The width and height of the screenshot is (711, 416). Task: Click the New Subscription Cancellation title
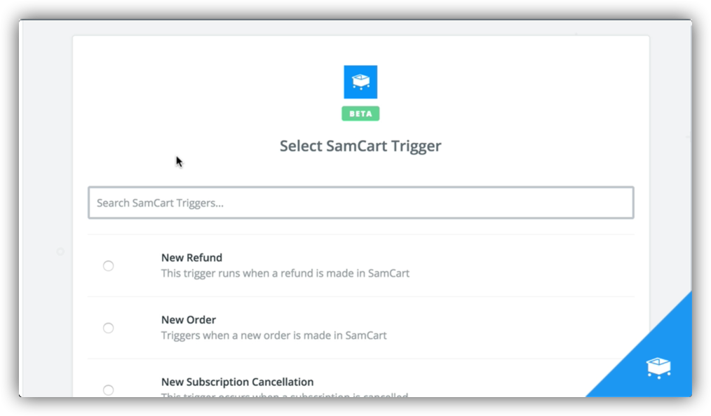click(237, 382)
